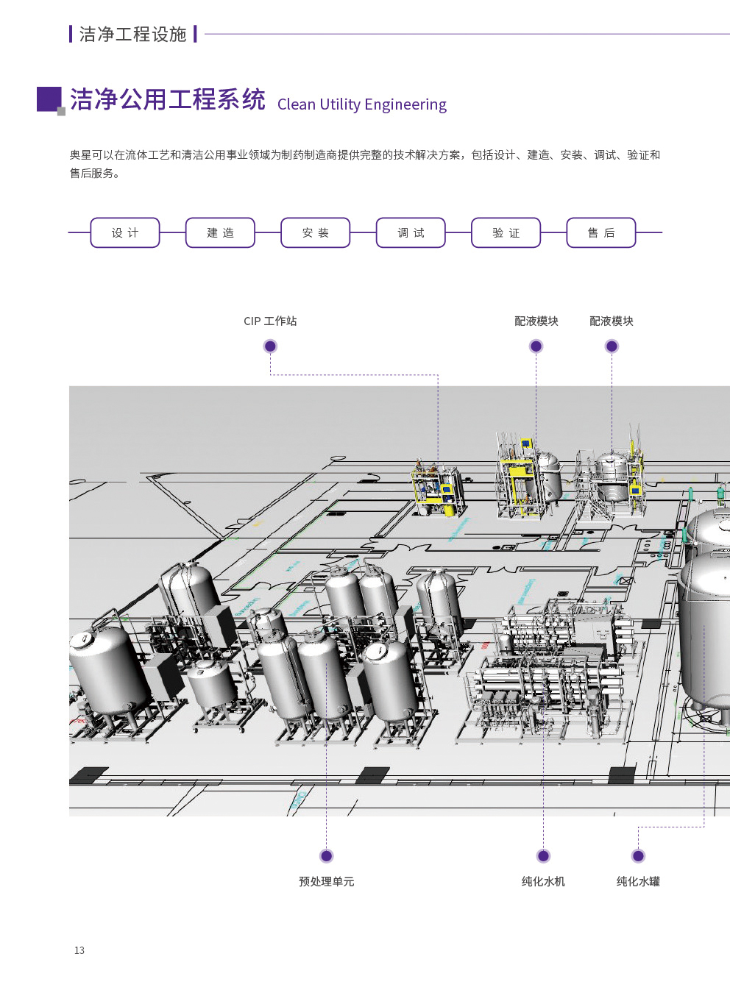
Task: Click the purple dot above 纯化水机
Action: click(543, 855)
